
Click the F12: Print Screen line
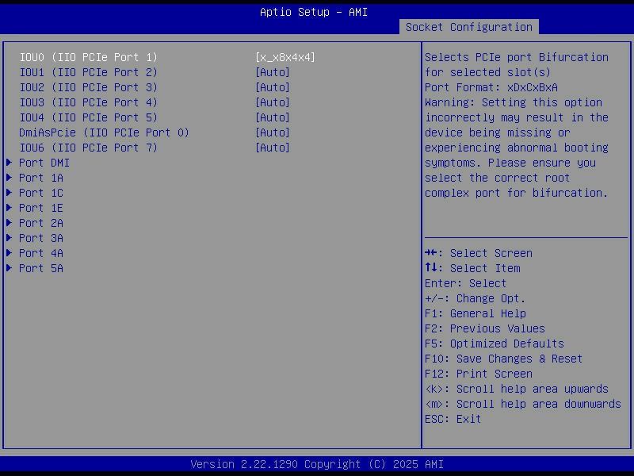[479, 374]
